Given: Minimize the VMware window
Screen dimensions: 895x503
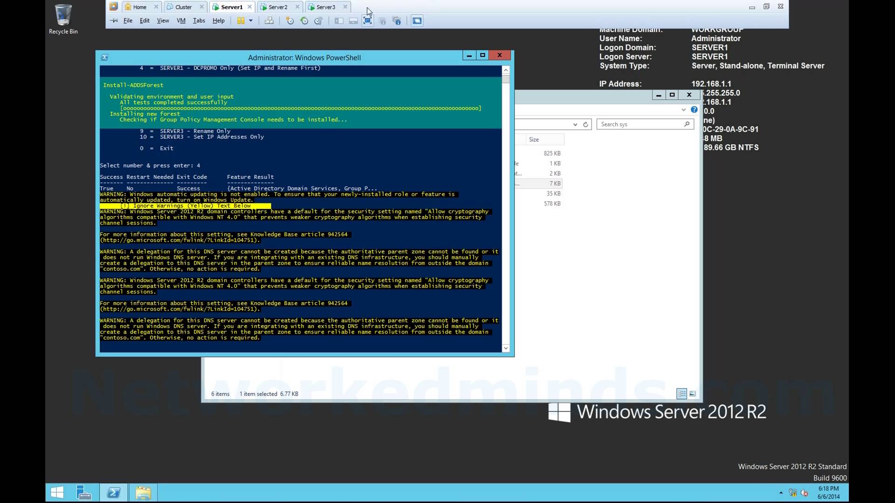Looking at the screenshot, I should coord(752,7).
